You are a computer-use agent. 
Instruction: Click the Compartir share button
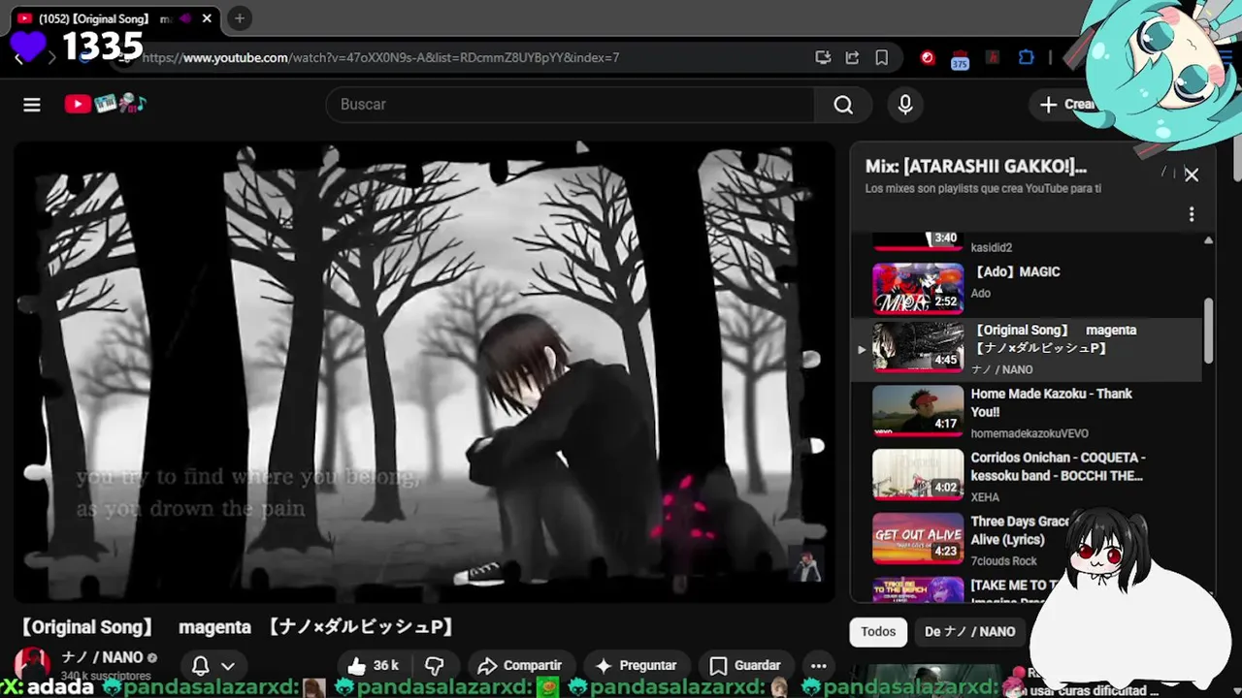coord(520,666)
